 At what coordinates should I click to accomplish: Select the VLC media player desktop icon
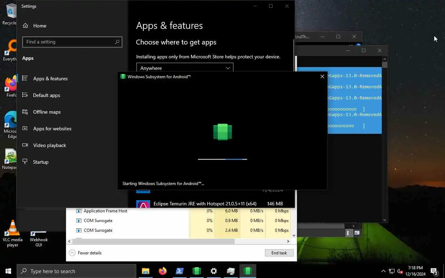(13, 234)
